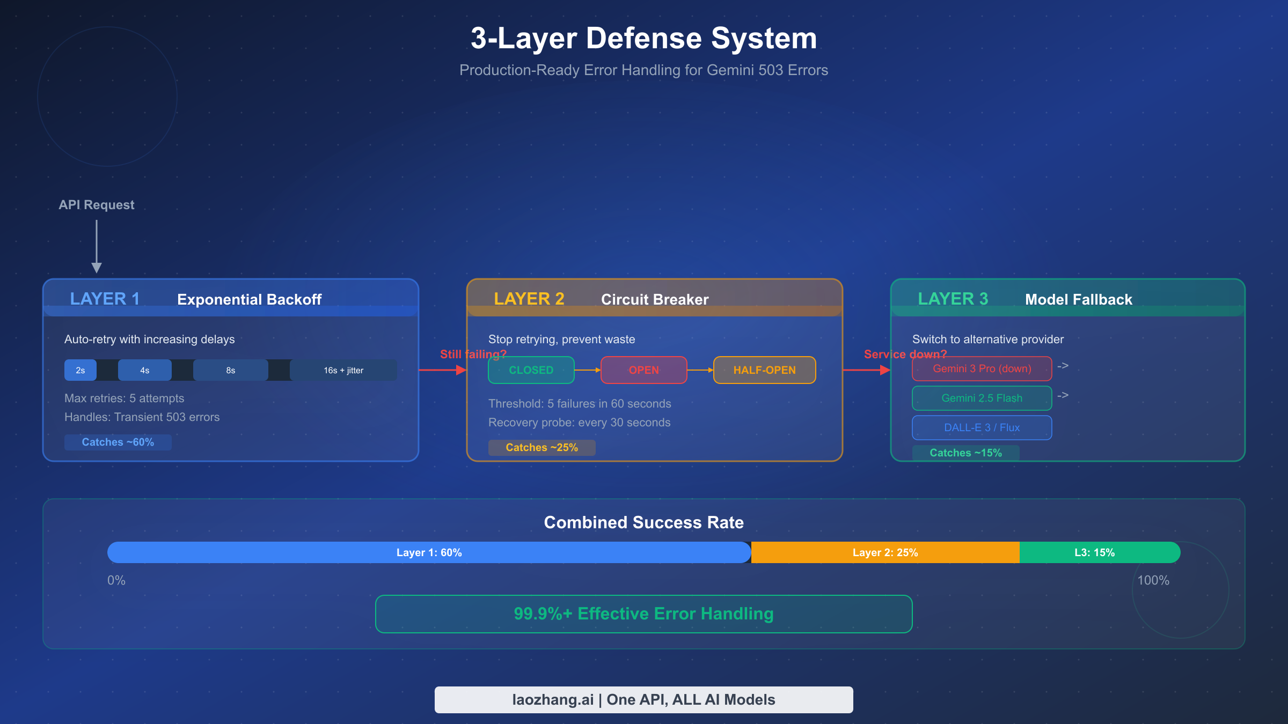Expand the Gemini 2.5 Flash fallback entry
Image resolution: width=1288 pixels, height=724 pixels.
click(x=982, y=398)
